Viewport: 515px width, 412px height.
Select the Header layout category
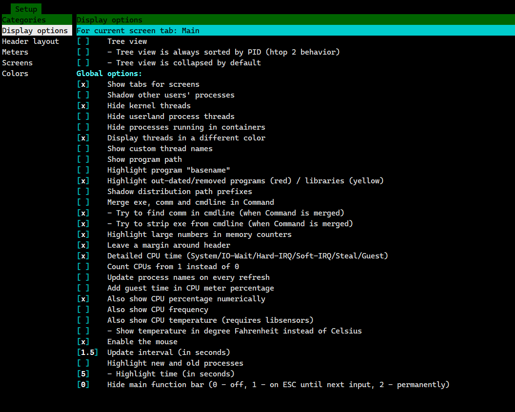click(x=31, y=41)
